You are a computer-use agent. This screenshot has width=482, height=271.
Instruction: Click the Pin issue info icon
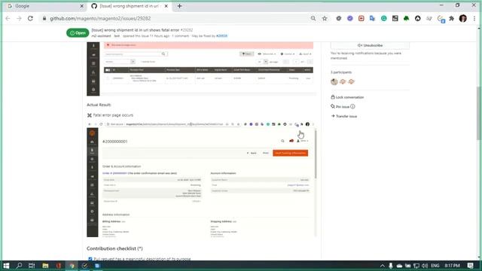(352, 107)
